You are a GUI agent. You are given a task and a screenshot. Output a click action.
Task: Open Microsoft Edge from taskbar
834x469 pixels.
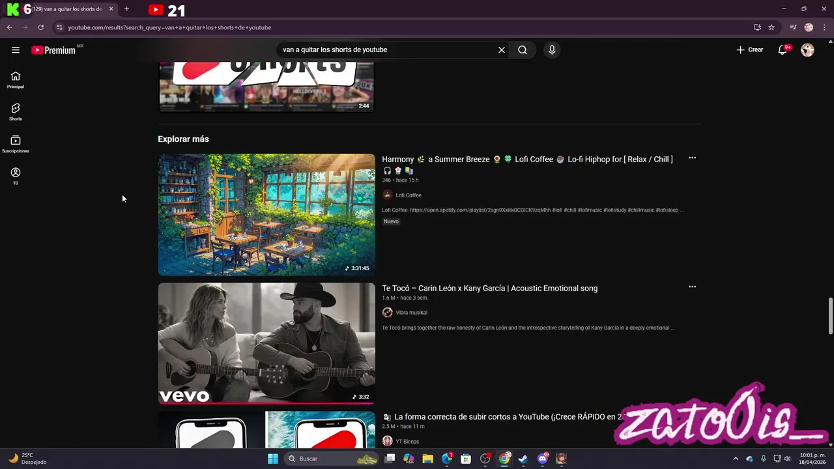click(x=447, y=459)
